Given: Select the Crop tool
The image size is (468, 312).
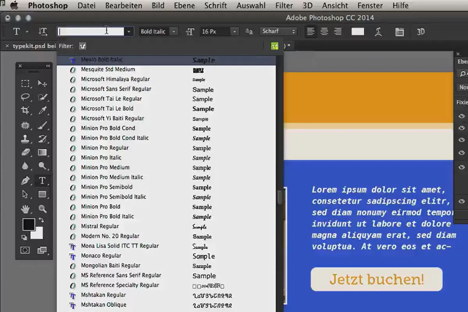Looking at the screenshot, I should [x=25, y=111].
